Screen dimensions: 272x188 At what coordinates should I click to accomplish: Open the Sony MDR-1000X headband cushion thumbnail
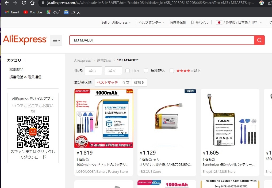230,184
